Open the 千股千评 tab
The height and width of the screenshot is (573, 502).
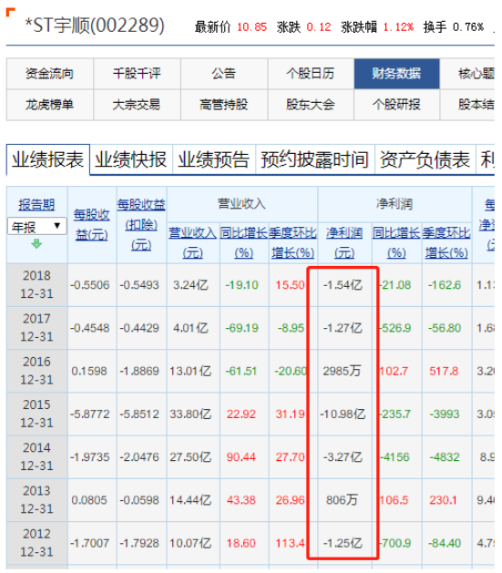click(137, 74)
